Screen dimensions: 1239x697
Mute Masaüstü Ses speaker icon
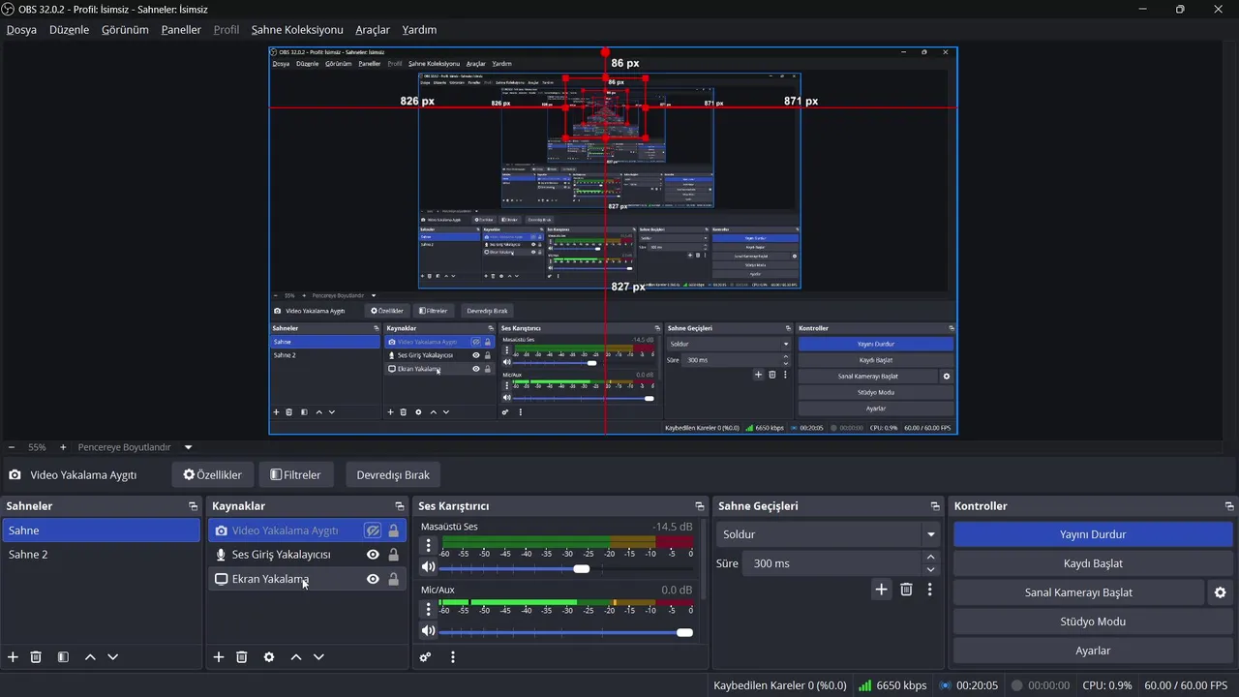(x=428, y=567)
